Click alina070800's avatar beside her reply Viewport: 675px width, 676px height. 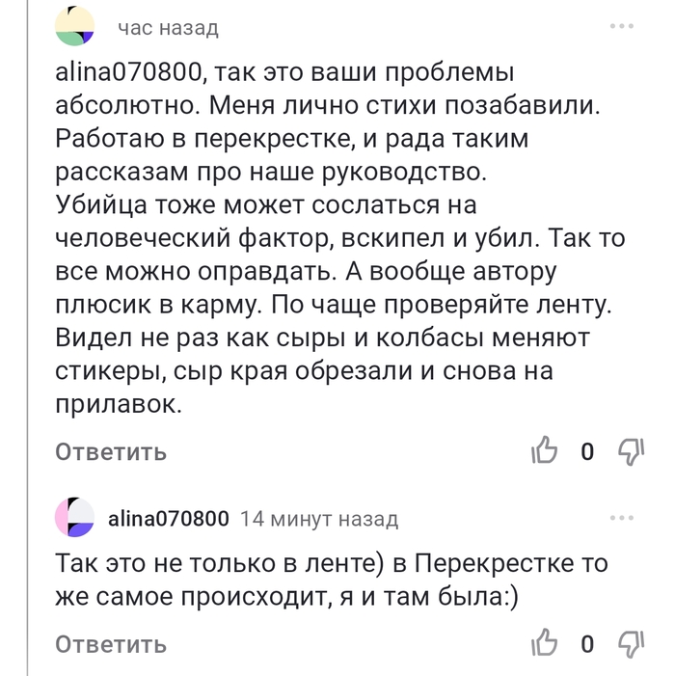(74, 519)
